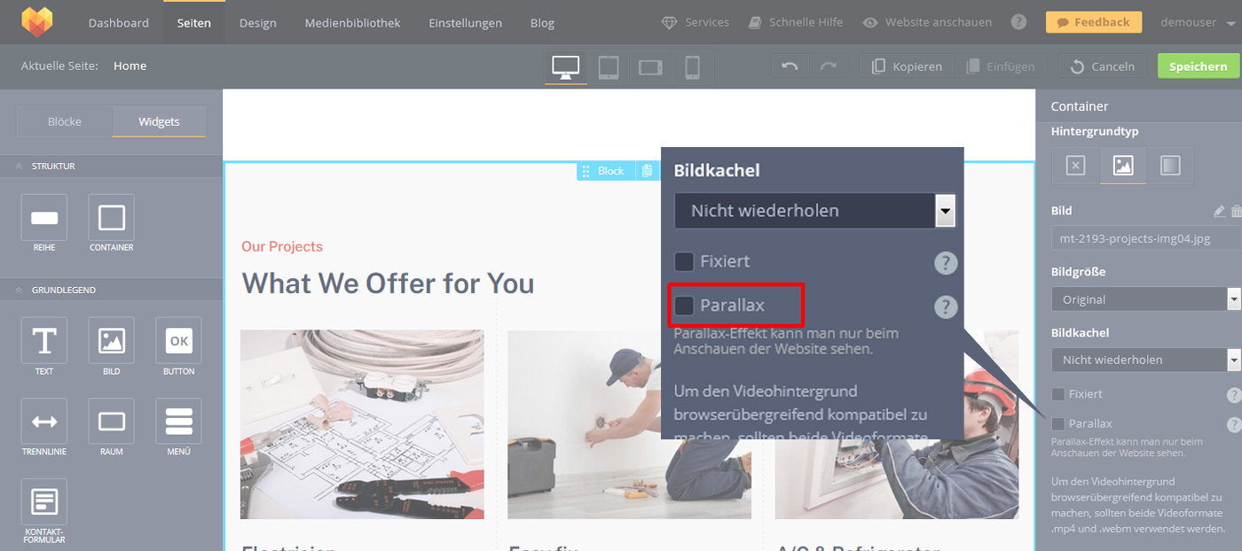Open the Bildgröße Original dropdown
This screenshot has width=1242, height=551.
tap(1146, 299)
